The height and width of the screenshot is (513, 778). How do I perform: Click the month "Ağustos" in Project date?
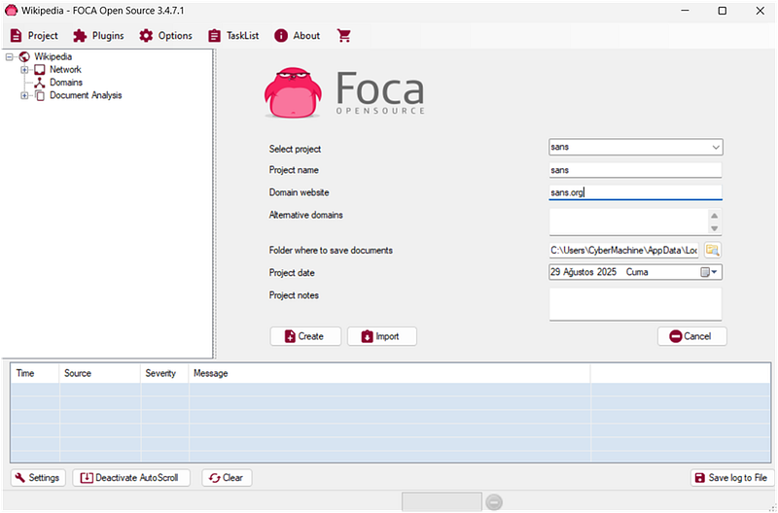point(579,272)
